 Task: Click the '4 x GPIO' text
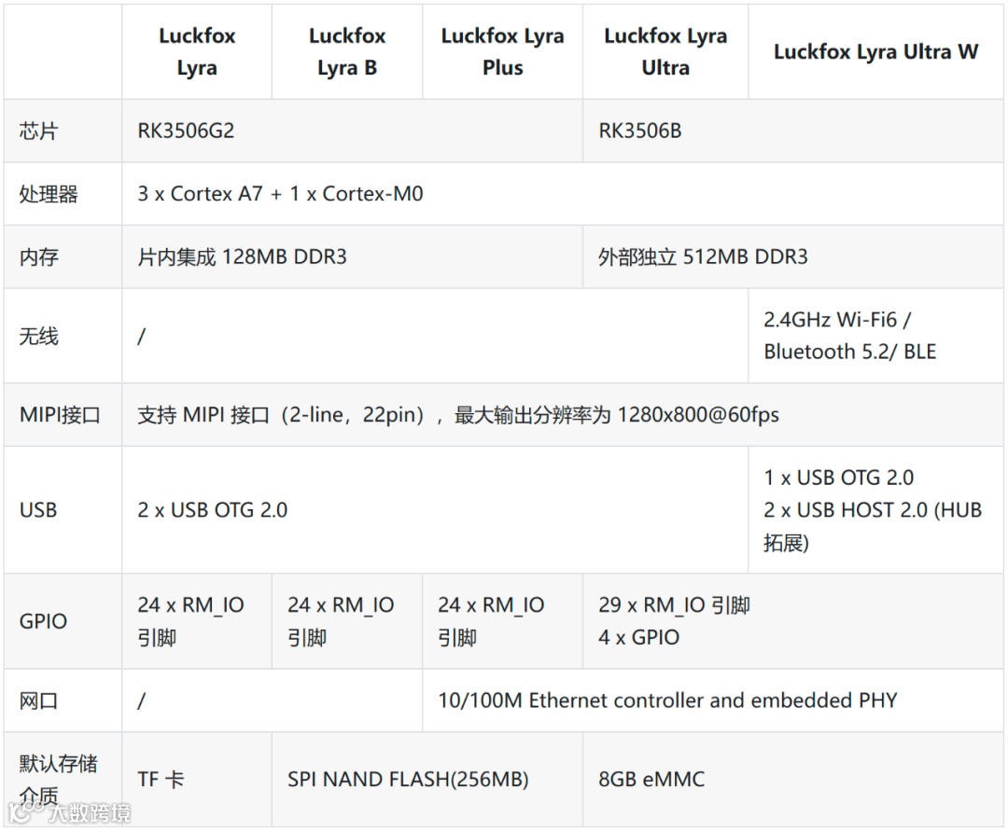638,637
